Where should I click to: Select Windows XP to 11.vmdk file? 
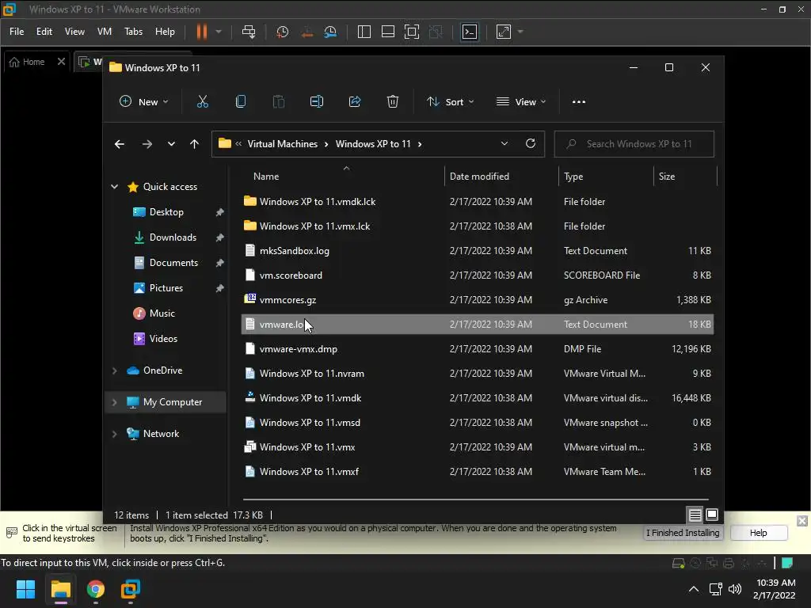coord(478,398)
